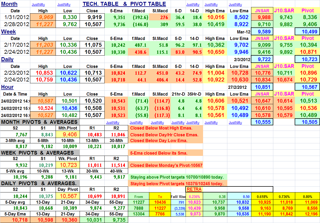Viewport: 320px width, 223px height.
Task: Select the 'Month' section heading
Action: [x=9, y=4]
